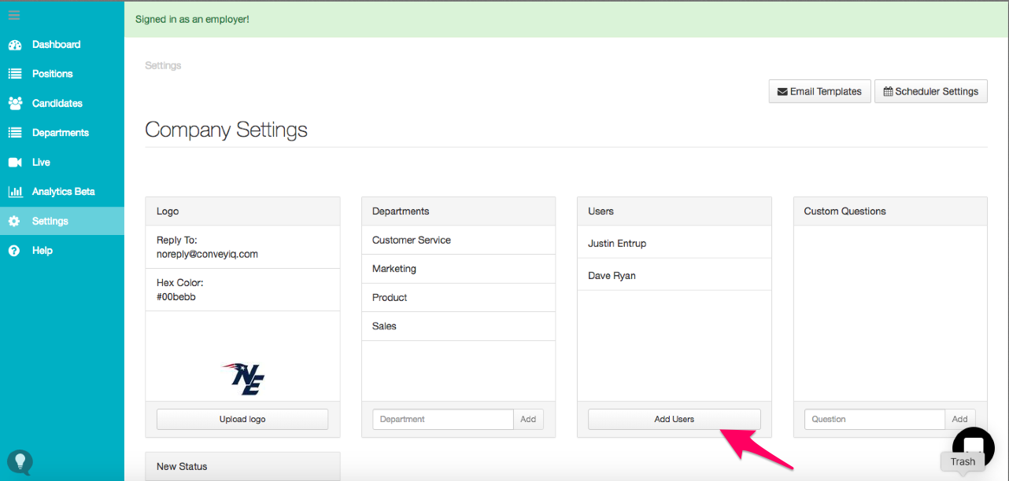This screenshot has height=481, width=1009.
Task: Open Positions in the sidebar
Action: (x=52, y=74)
